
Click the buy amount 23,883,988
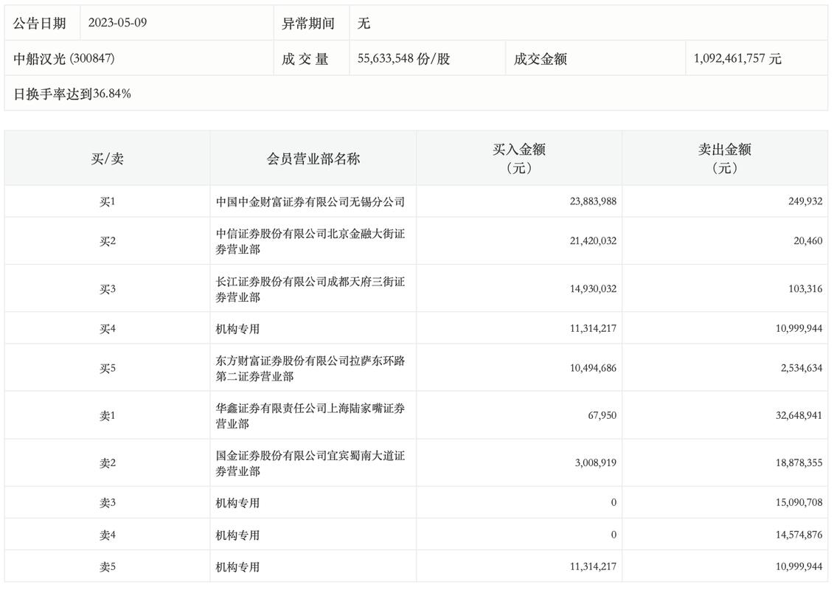point(588,201)
